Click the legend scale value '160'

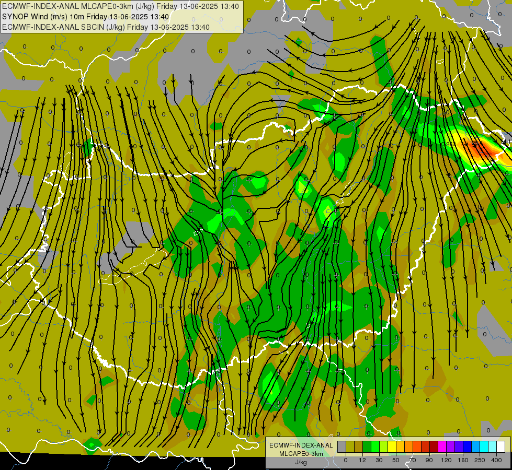pos(463,460)
